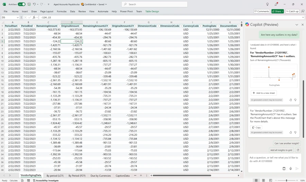Select column D header
Image resolution: width=306 pixels, height=182 pixels.
tap(72, 22)
